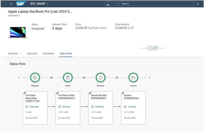The image size is (204, 133).
Task: Click the Invoice stage circle icon
Action: click(133, 77)
